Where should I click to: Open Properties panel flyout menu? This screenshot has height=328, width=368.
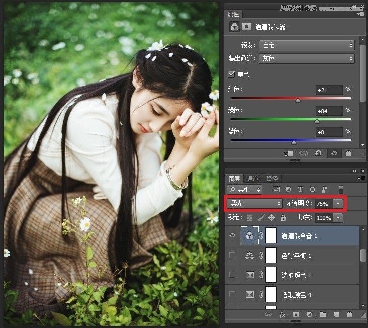361,14
